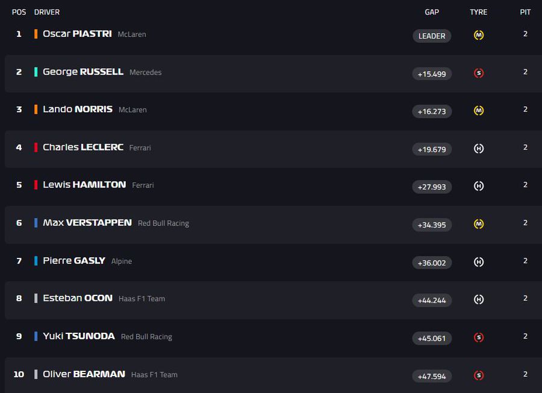
Task: Click the +15.499 gap badge
Action: tap(432, 74)
